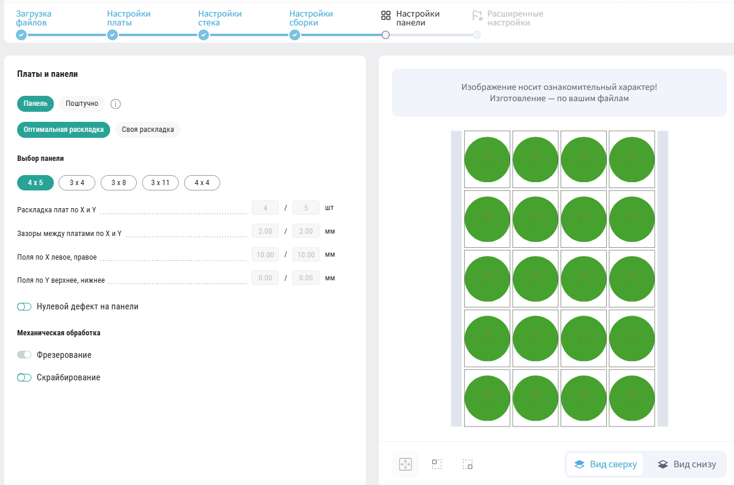Click the bottom-right corner selection icon
This screenshot has height=485, width=734.
tap(468, 464)
